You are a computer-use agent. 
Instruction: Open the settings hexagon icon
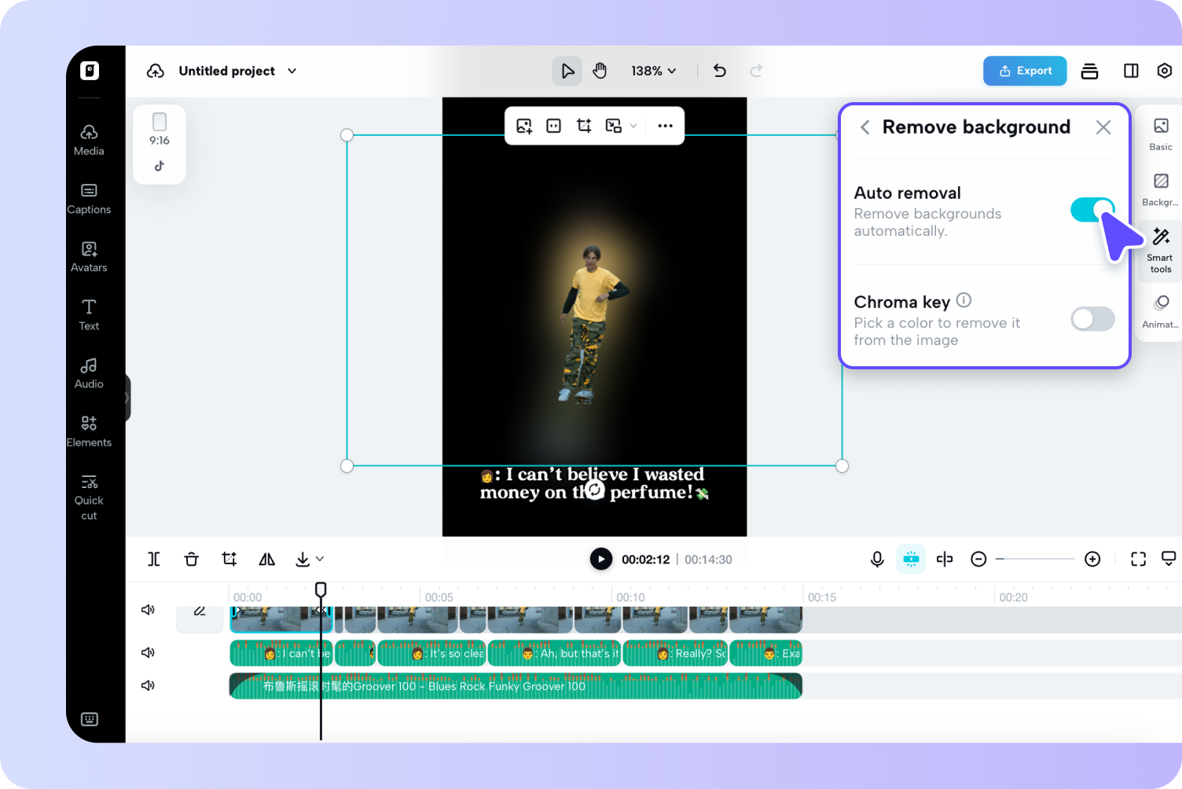(1165, 71)
